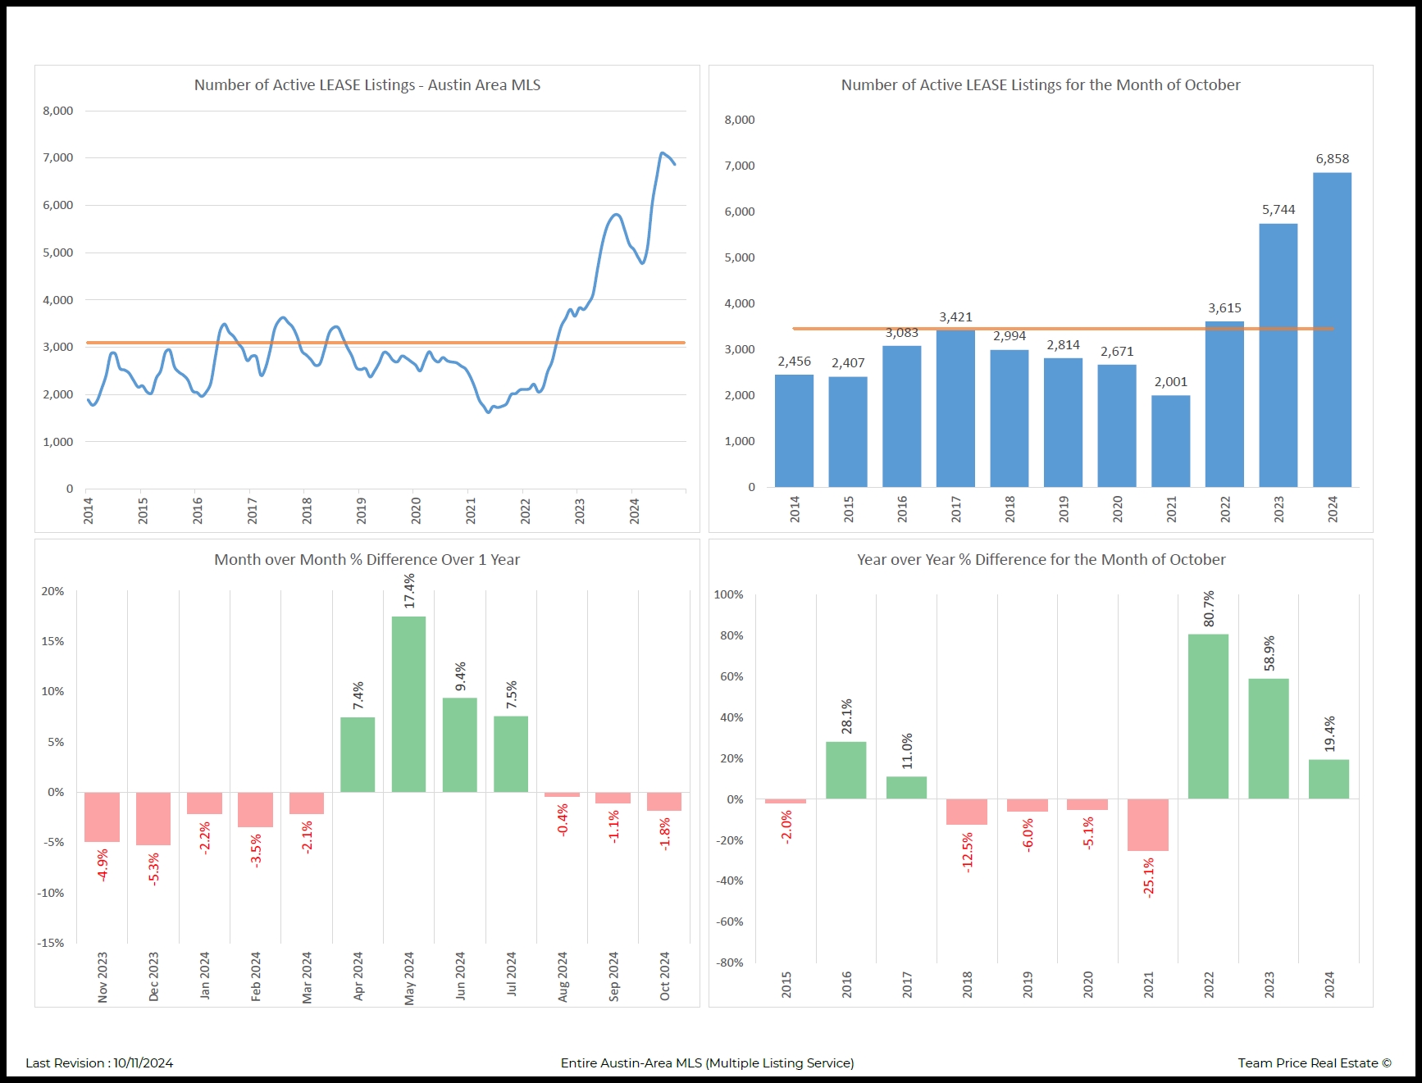Image resolution: width=1422 pixels, height=1083 pixels.
Task: Select the 2016 year-over-year 28.1% bar
Action: click(845, 770)
